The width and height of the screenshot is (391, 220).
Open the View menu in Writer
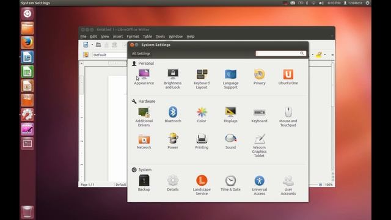click(x=105, y=37)
